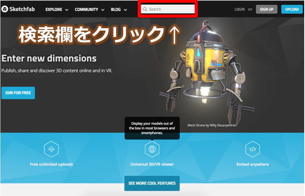Click the UPLOAD button
This screenshot has height=196, width=305.
(292, 9)
